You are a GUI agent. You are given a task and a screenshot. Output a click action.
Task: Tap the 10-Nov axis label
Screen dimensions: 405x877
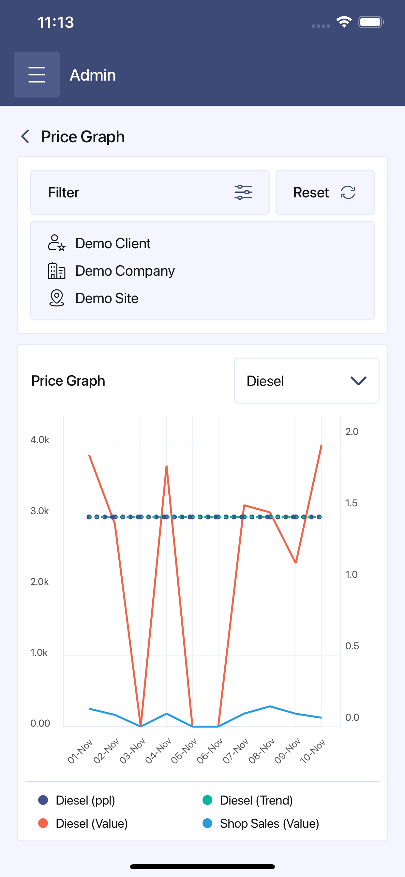point(312,751)
